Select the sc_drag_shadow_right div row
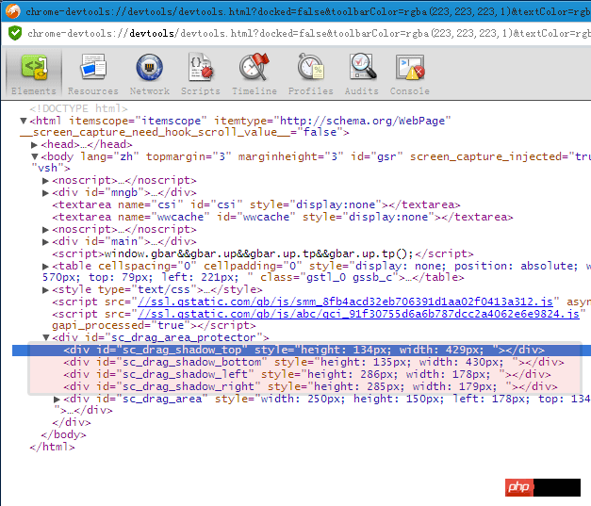The height and width of the screenshot is (506, 591). tap(310, 386)
